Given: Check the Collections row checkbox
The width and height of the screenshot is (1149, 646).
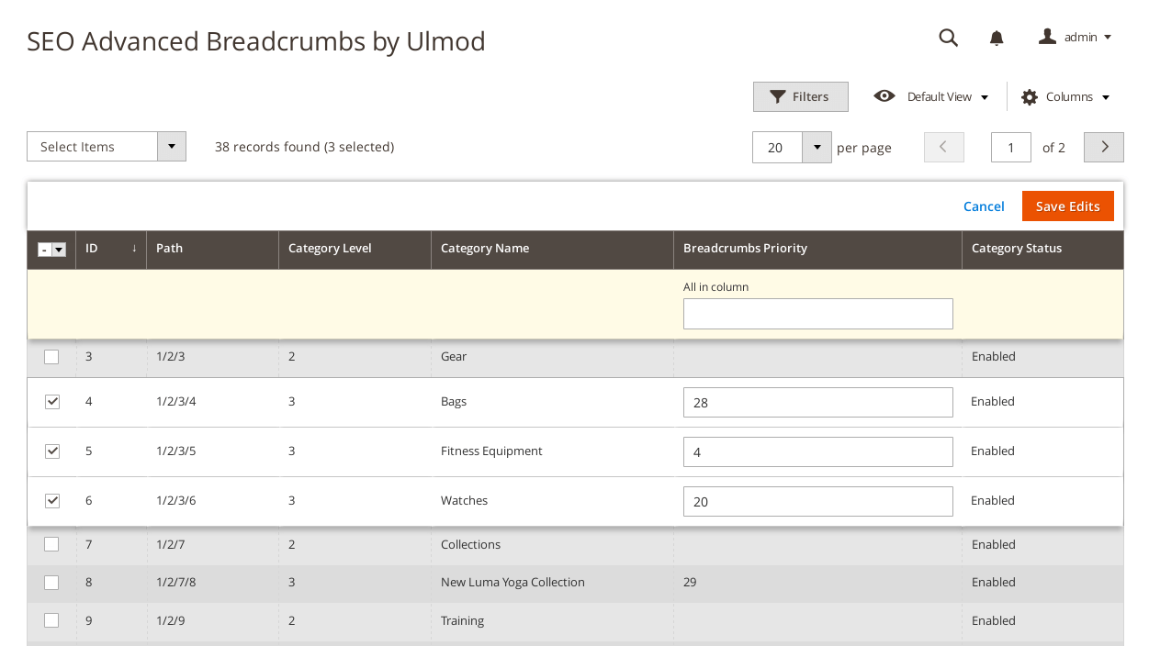Looking at the screenshot, I should click(x=51, y=544).
